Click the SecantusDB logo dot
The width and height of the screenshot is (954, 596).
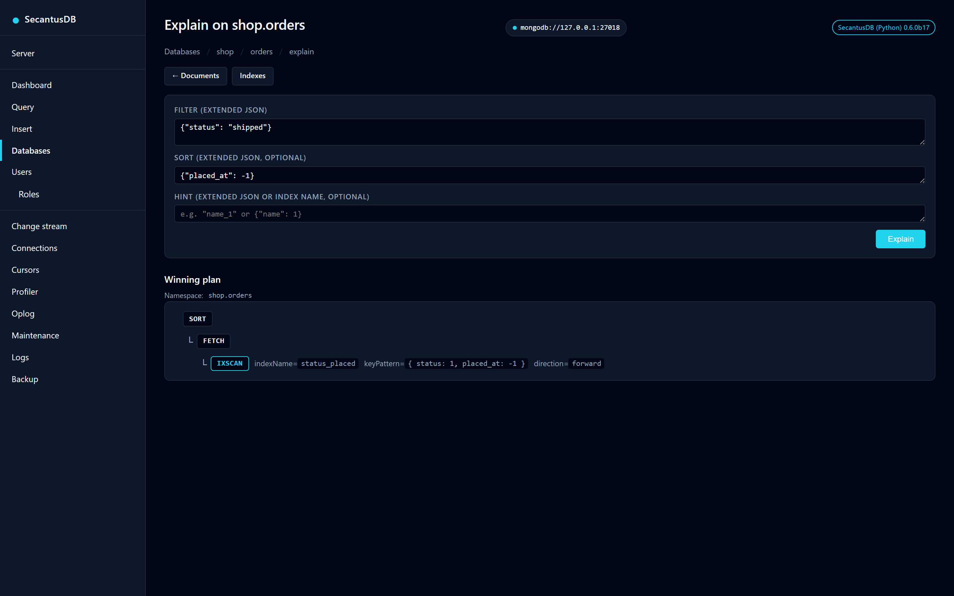coord(16,20)
